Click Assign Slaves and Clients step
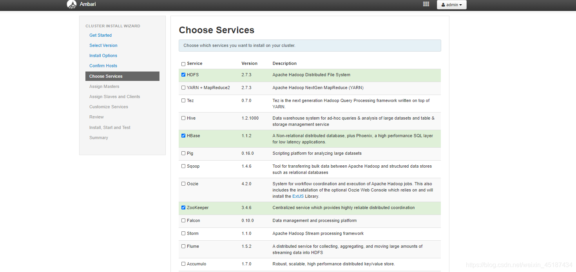This screenshot has width=576, height=272. click(x=114, y=97)
